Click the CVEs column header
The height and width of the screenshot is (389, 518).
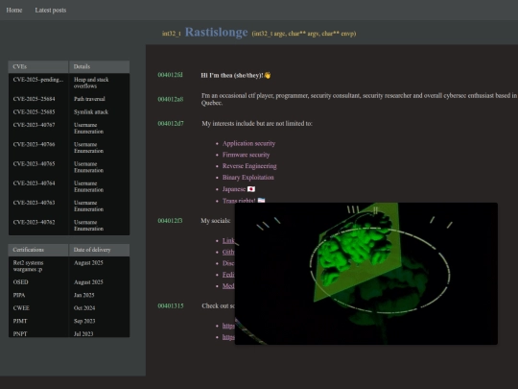click(x=38, y=67)
